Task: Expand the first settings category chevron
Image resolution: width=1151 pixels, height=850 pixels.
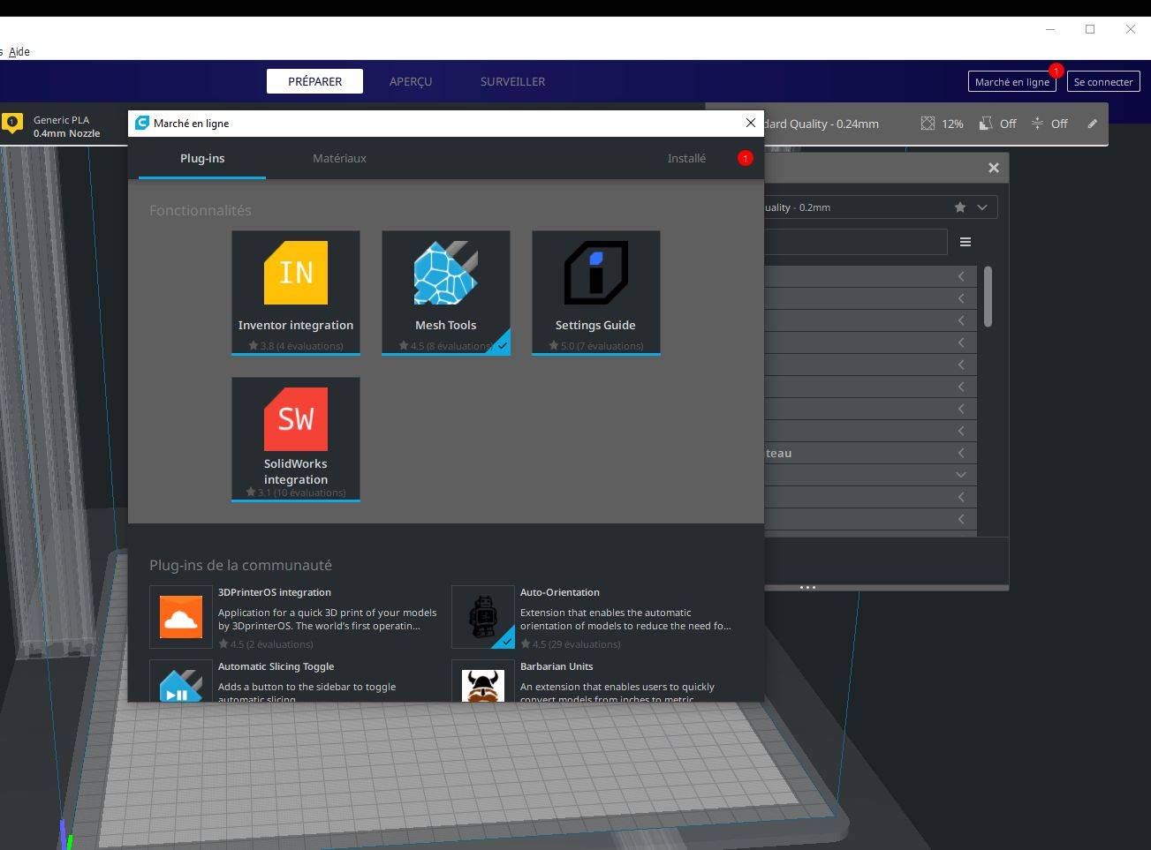Action: click(x=961, y=276)
